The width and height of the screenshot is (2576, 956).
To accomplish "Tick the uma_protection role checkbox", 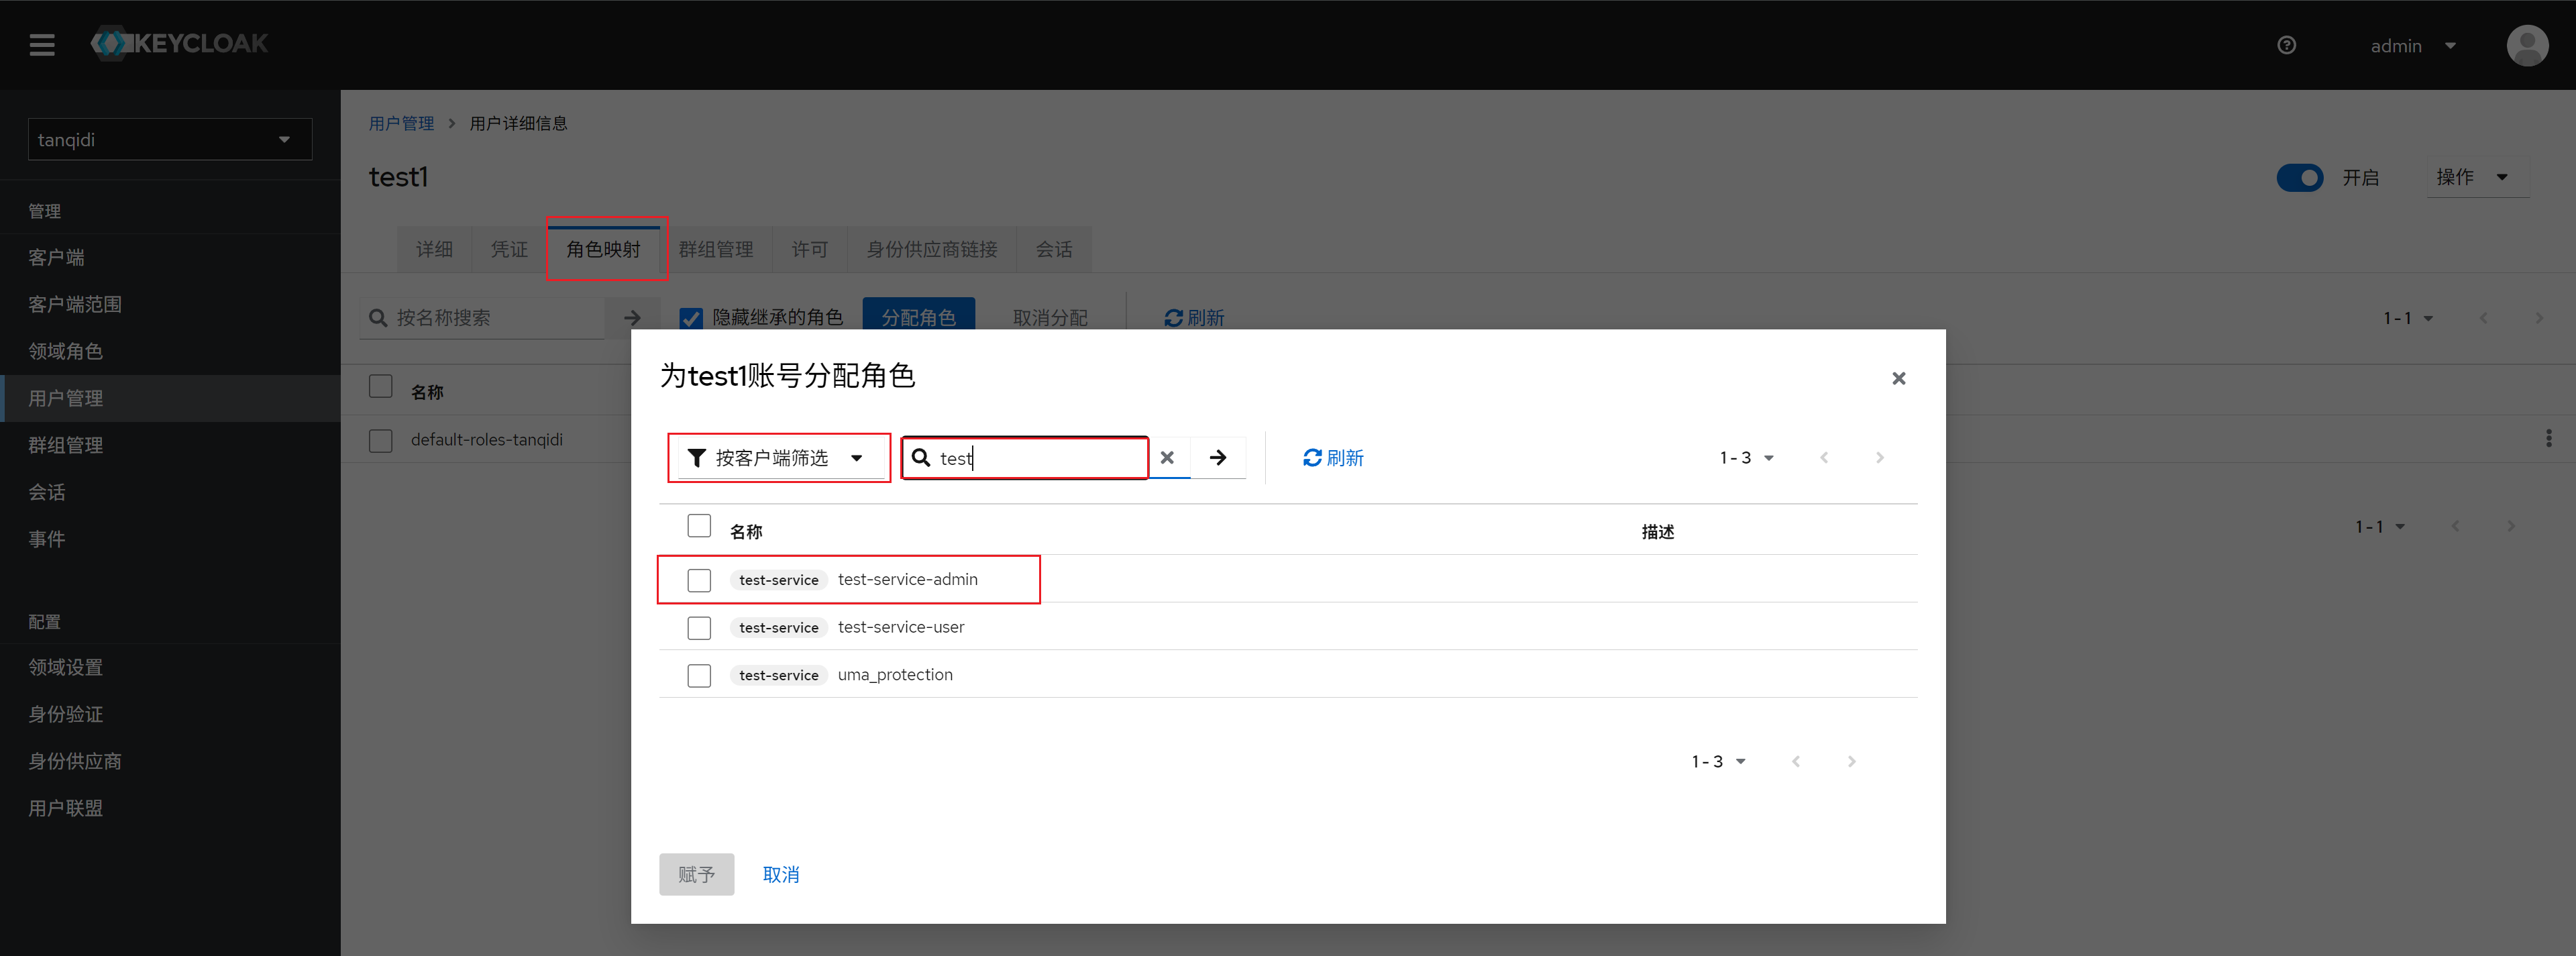I will point(699,676).
